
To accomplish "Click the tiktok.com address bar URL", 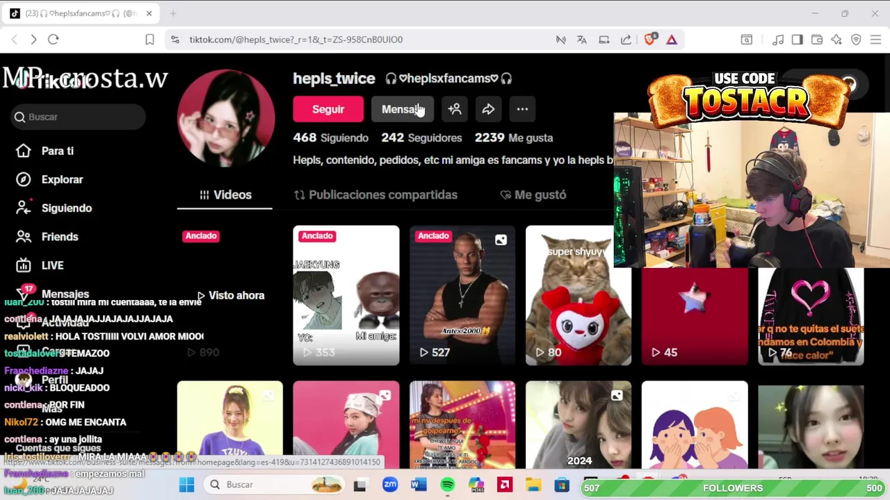I will [296, 40].
